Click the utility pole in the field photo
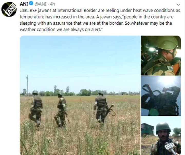Viewport: 185px width, 155px height. pyautogui.click(x=27, y=85)
